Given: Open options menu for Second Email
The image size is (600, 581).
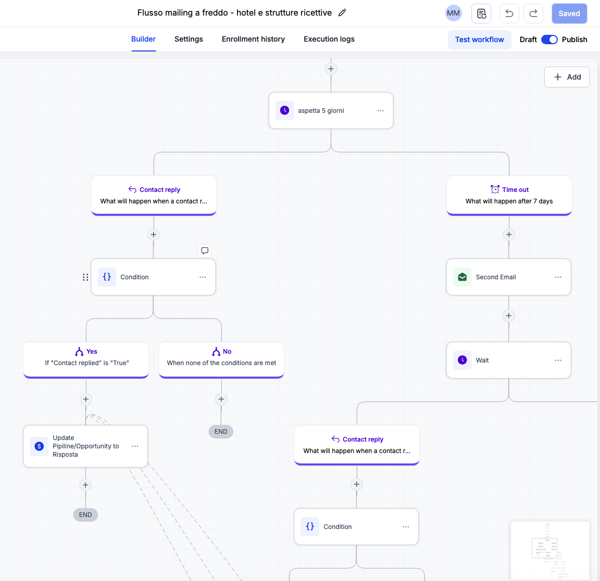Looking at the screenshot, I should click(558, 277).
